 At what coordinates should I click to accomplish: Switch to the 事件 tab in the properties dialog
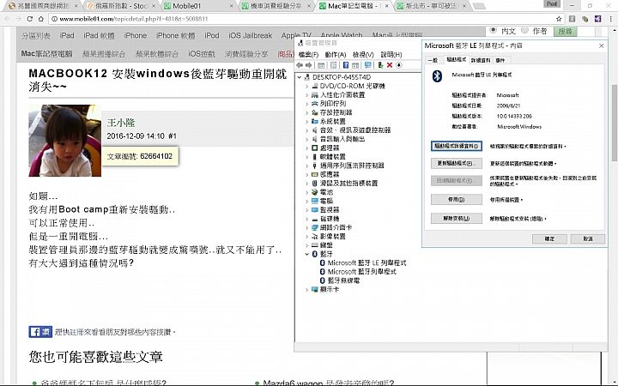click(500, 60)
